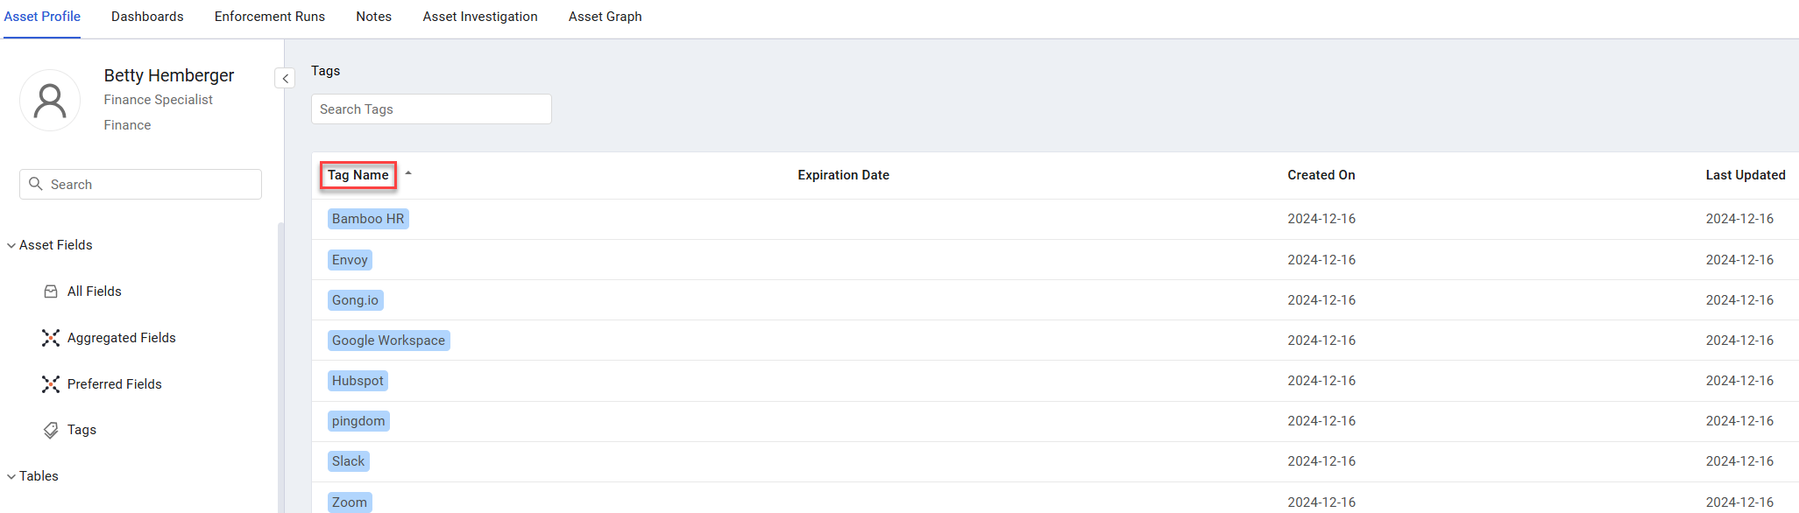Focus the Search Tags input field
Screen dimensions: 1799x513
tap(431, 109)
